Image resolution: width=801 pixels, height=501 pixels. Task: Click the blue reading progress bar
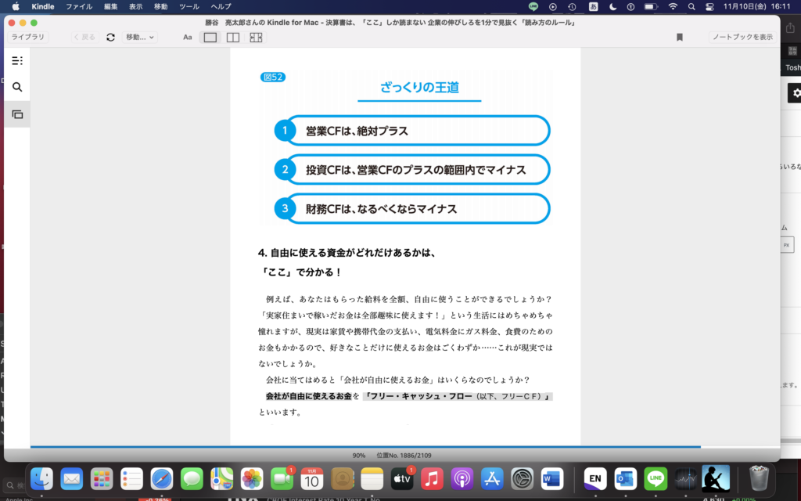365,446
